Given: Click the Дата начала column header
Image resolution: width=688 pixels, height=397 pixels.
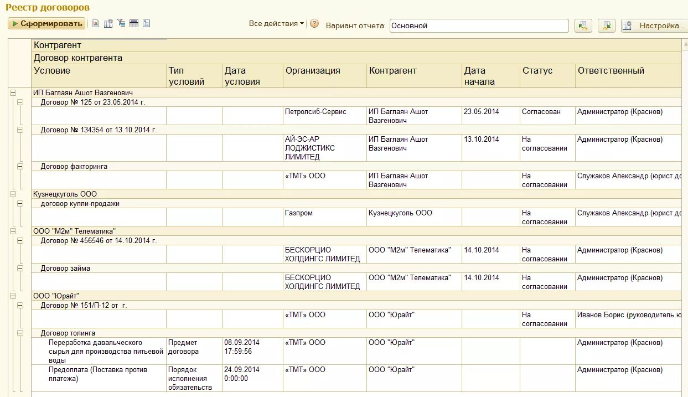Looking at the screenshot, I should [491, 76].
